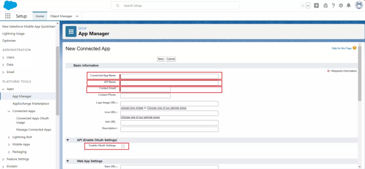Open Lightning Usage in sidebar

[13, 34]
